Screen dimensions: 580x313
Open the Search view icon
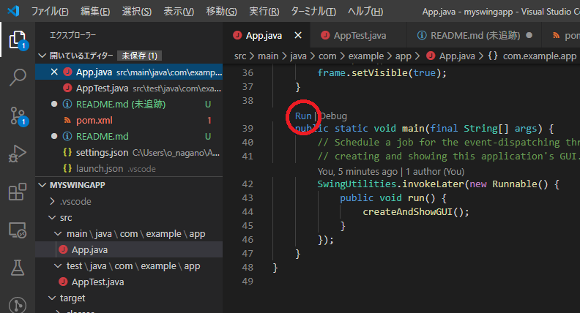tap(18, 78)
